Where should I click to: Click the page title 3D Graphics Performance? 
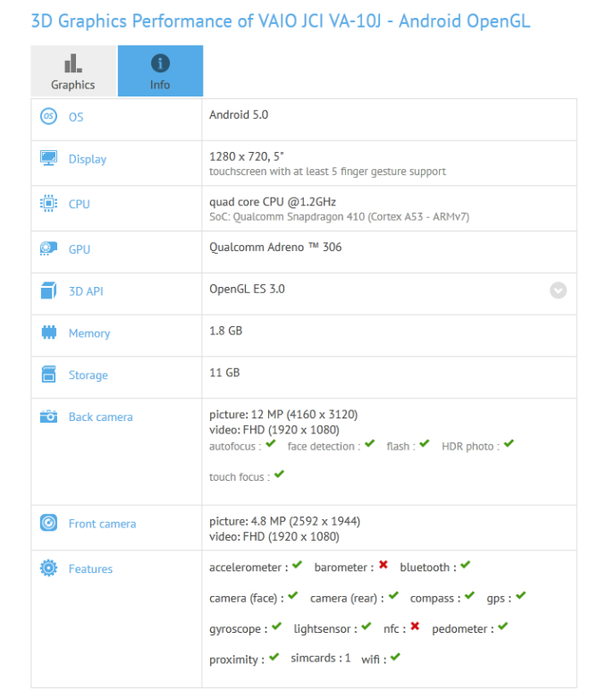click(281, 21)
